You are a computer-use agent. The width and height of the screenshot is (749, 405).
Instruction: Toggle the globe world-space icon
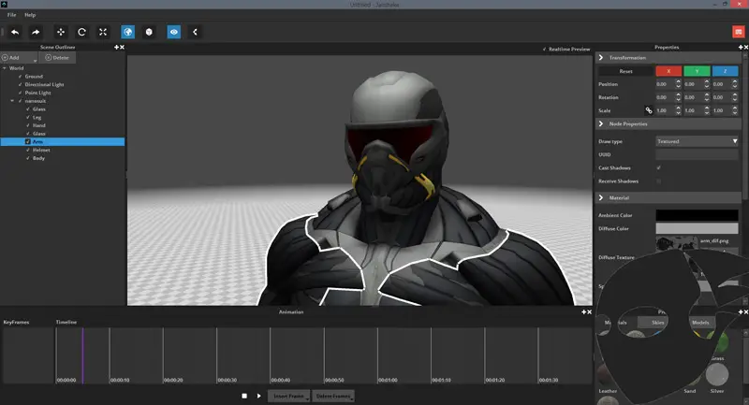point(127,32)
